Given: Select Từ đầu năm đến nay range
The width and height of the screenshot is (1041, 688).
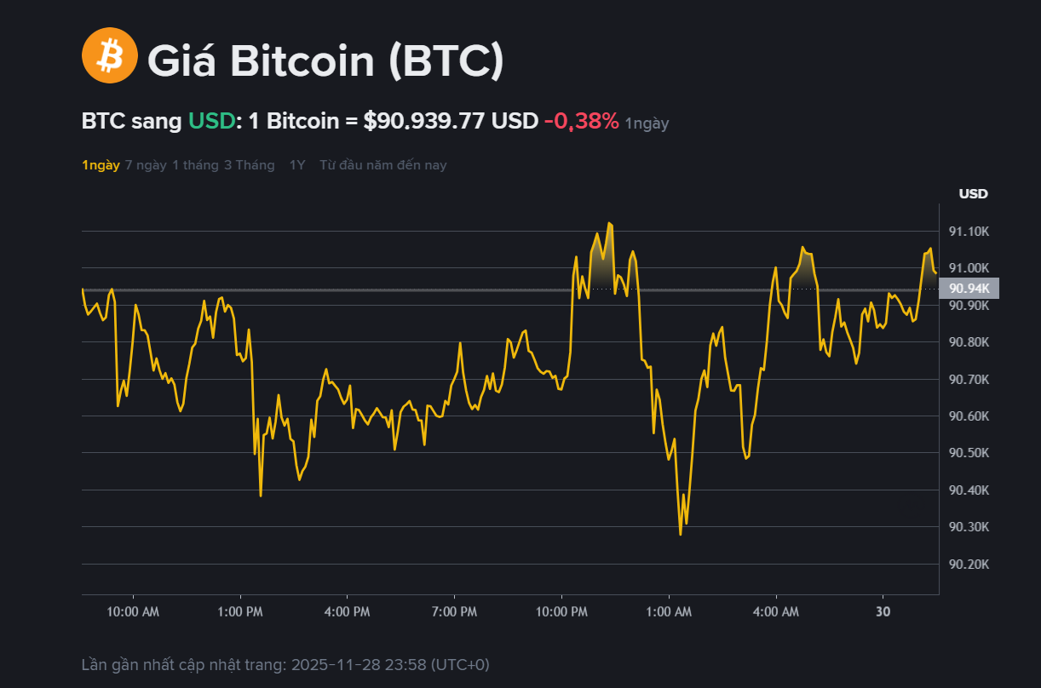Looking at the screenshot, I should [x=382, y=165].
